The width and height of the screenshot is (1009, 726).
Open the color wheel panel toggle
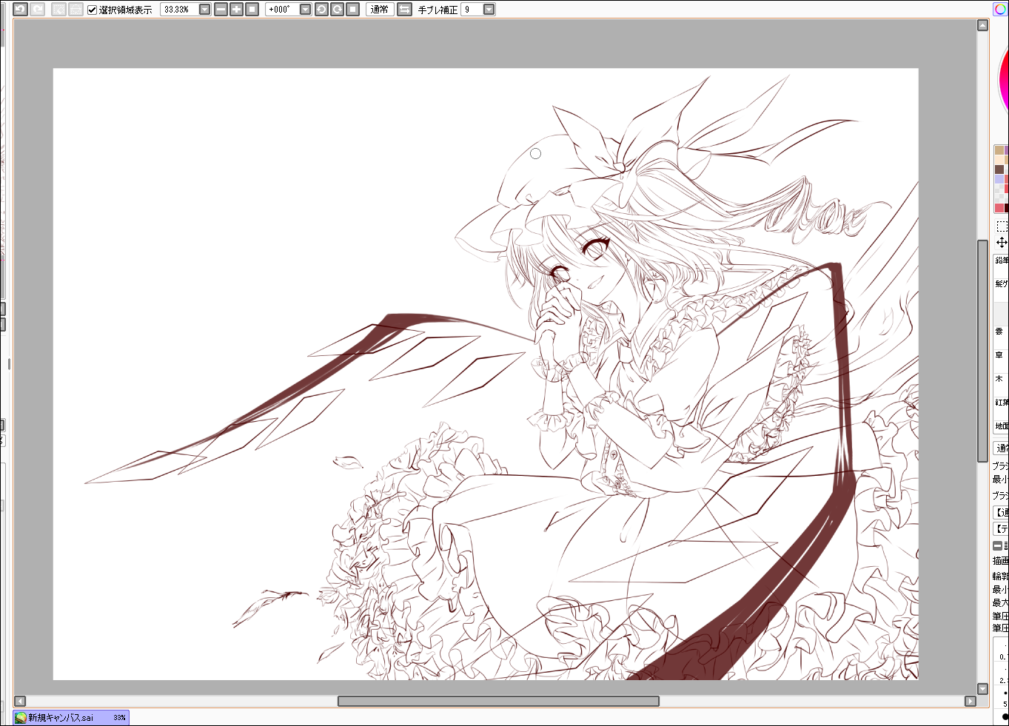coord(1000,9)
